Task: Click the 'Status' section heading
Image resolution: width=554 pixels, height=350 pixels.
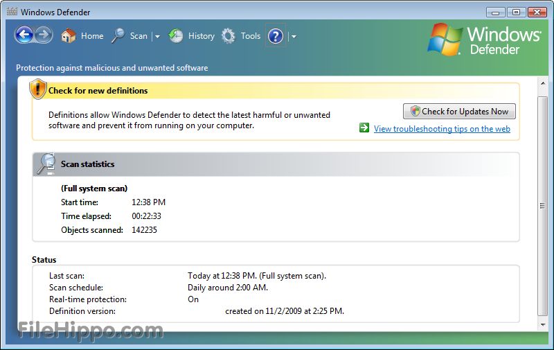Action: (44, 259)
